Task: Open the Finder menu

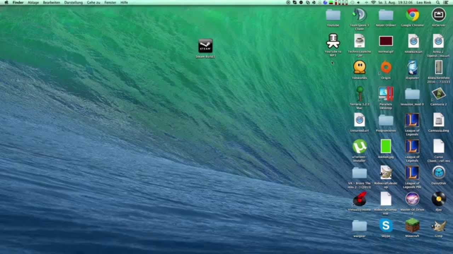Action: (18, 2)
